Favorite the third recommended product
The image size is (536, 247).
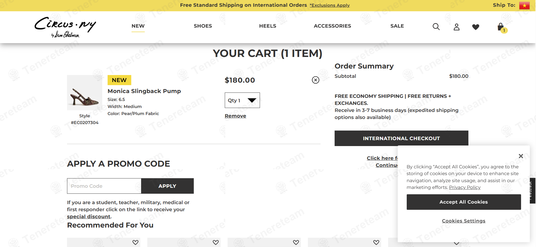296,242
